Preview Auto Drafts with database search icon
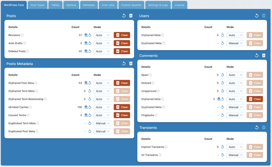Viewport: 272px width, 167px height. pyautogui.click(x=86, y=43)
